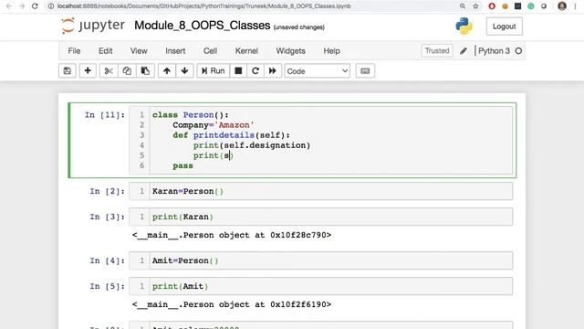This screenshot has height=329, width=584.
Task: Run the selected cell
Action: click(213, 71)
